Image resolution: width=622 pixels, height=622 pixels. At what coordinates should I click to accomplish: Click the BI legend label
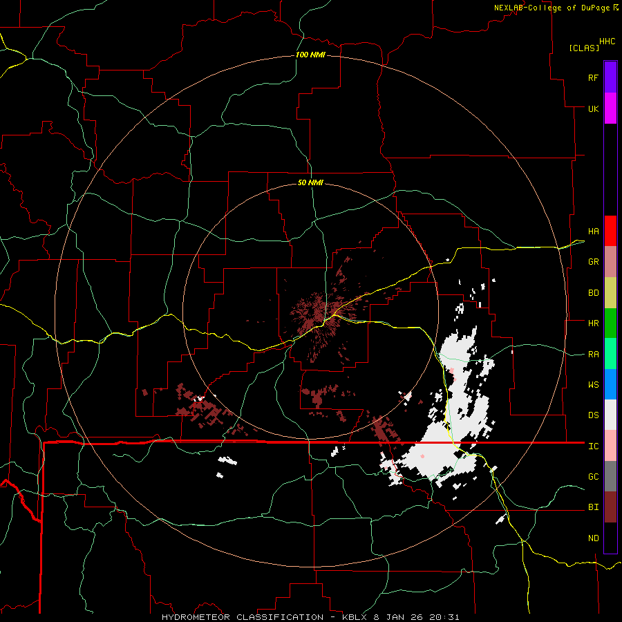(x=593, y=507)
